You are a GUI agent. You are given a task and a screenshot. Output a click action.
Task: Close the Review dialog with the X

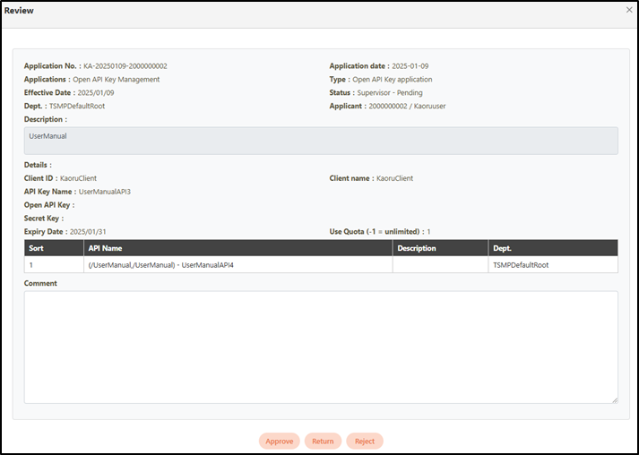click(628, 10)
